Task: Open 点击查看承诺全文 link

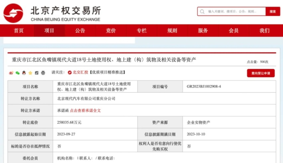Action: [x=85, y=110]
